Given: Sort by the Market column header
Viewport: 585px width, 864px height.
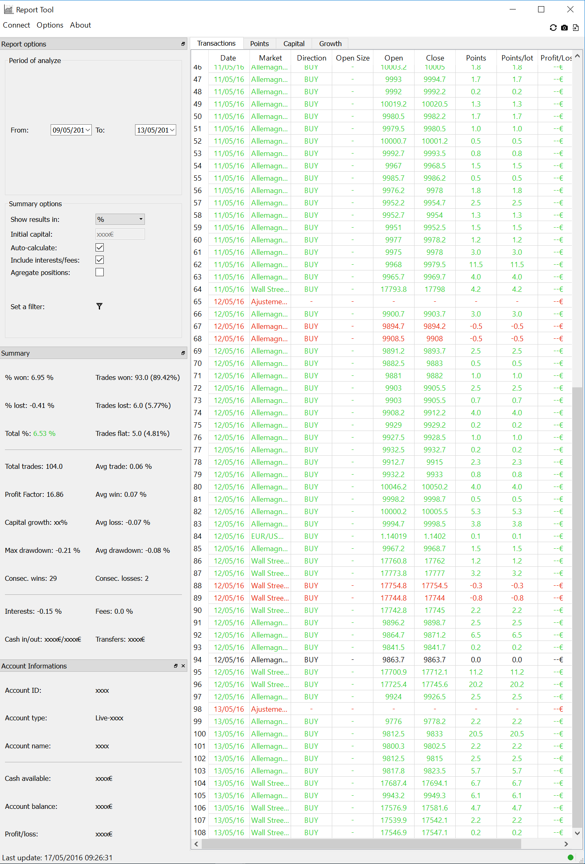Looking at the screenshot, I should click(270, 58).
